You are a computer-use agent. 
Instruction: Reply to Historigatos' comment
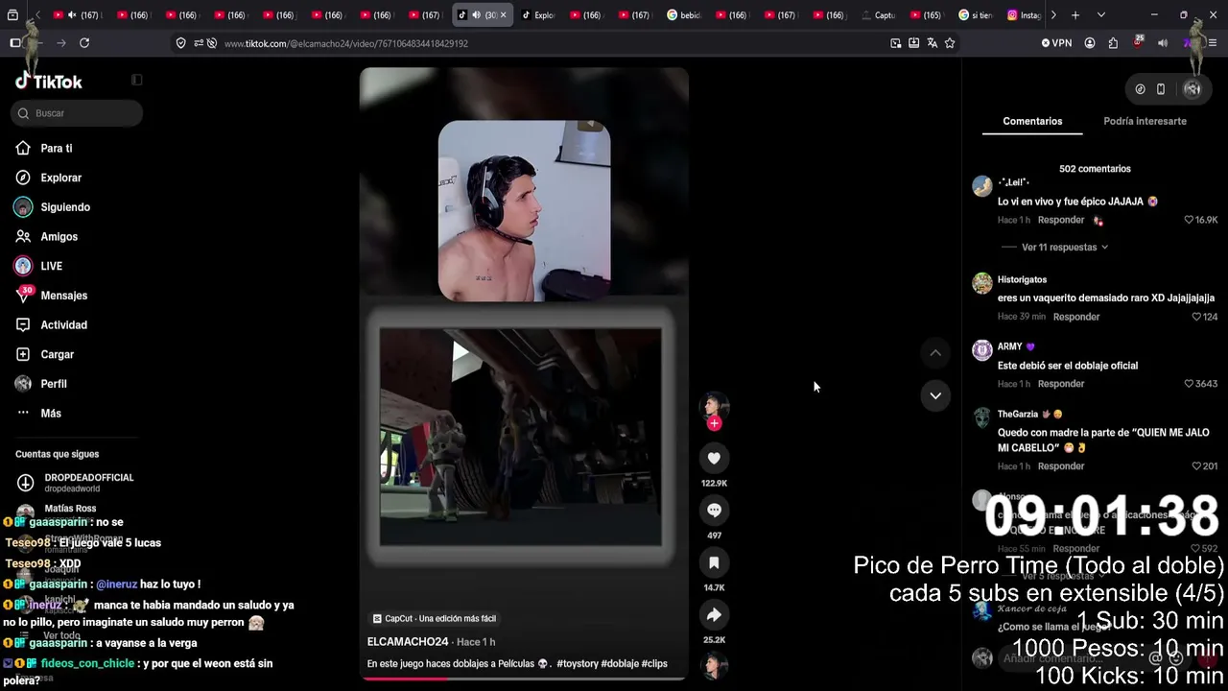(x=1076, y=317)
